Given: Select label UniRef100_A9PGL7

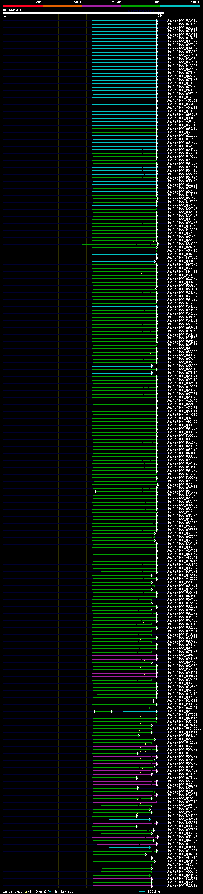Looking at the screenshot, I should point(182,114).
